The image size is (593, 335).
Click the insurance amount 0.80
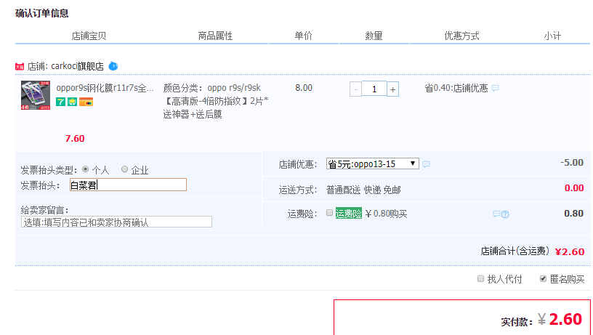tap(573, 213)
